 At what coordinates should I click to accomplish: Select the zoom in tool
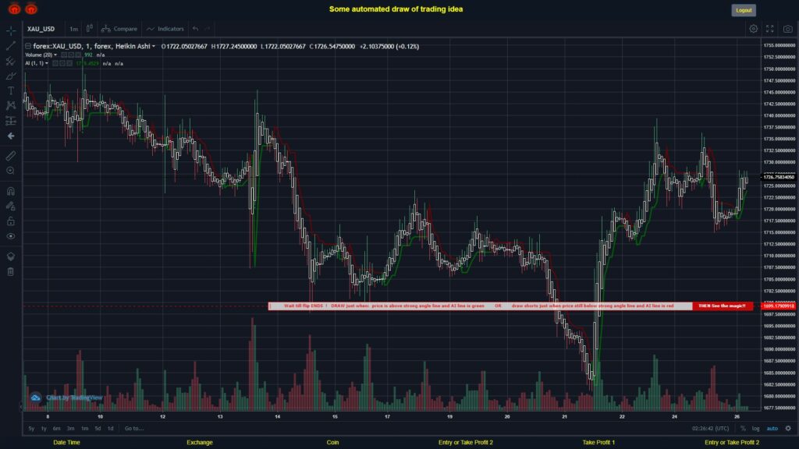11,171
